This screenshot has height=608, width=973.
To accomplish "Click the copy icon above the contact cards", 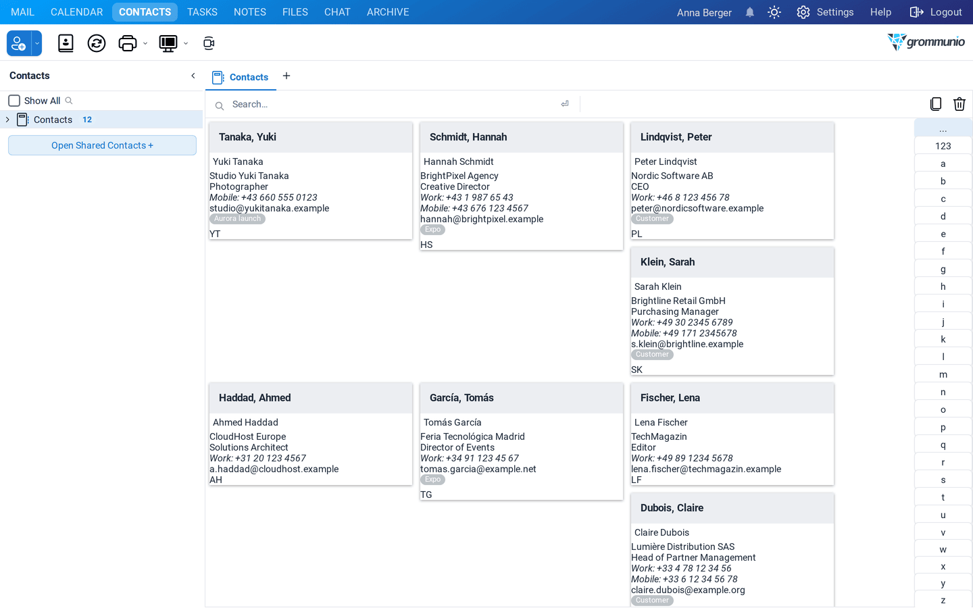I will (936, 103).
